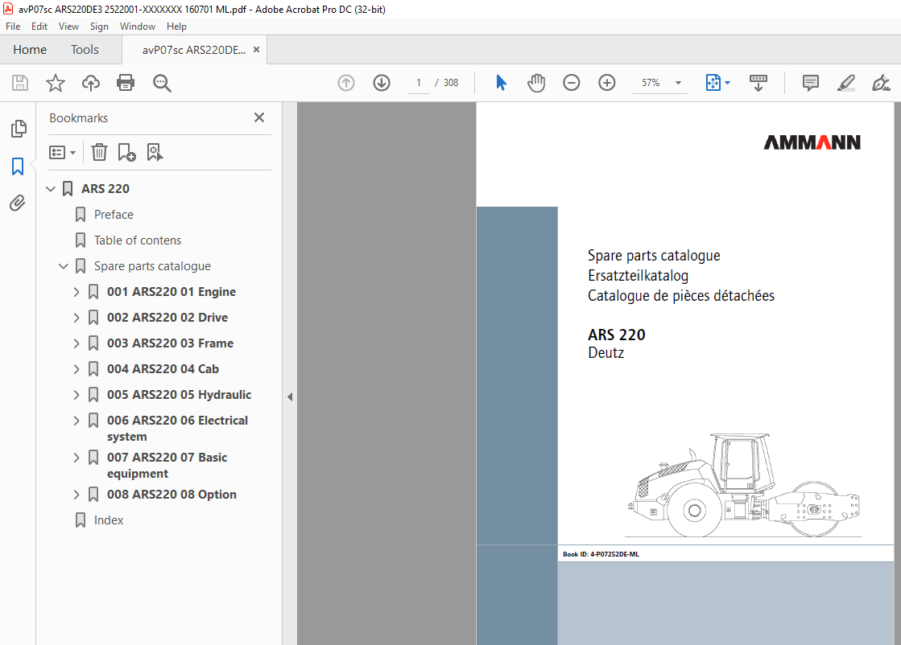Click the page number field
This screenshot has width=901, height=645.
419,83
